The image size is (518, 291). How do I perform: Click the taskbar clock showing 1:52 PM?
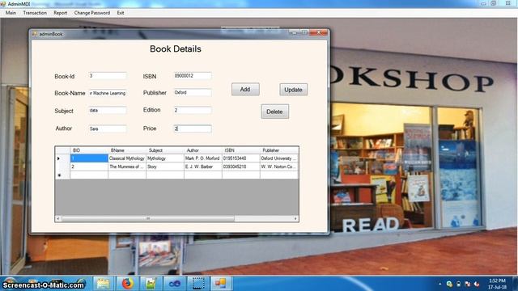497,284
